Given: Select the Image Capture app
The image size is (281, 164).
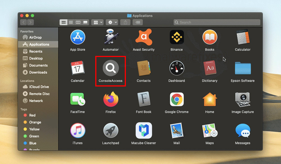Looking at the screenshot, I should pyautogui.click(x=243, y=99).
